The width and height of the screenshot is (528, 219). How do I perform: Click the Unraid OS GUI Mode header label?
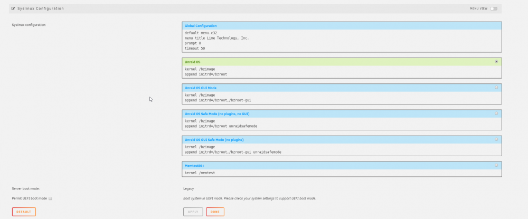click(x=200, y=88)
